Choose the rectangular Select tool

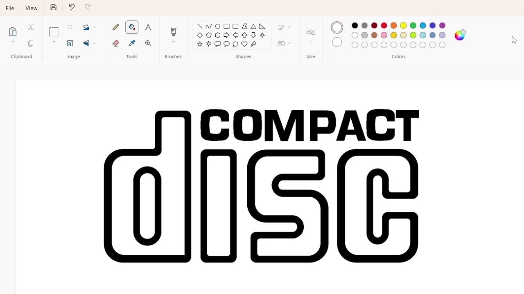[x=54, y=32]
